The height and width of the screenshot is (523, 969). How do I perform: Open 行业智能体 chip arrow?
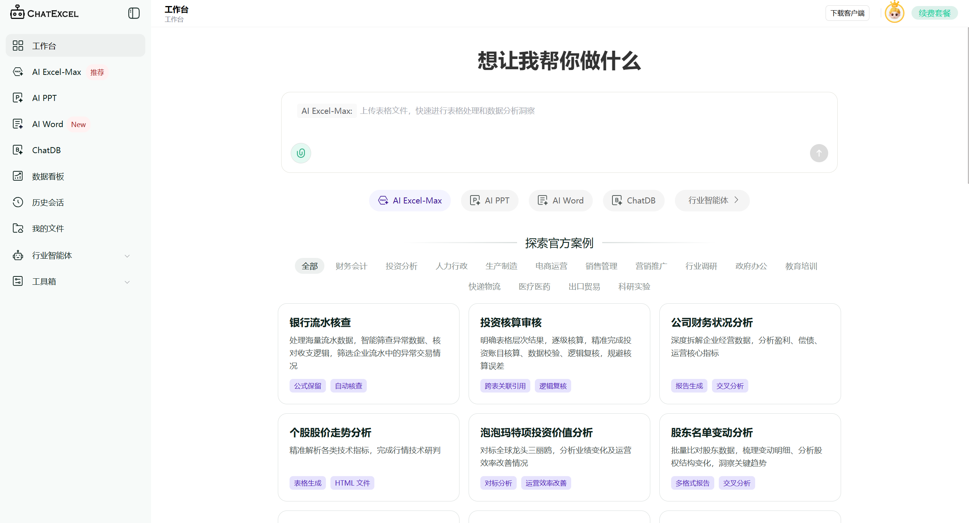point(737,200)
